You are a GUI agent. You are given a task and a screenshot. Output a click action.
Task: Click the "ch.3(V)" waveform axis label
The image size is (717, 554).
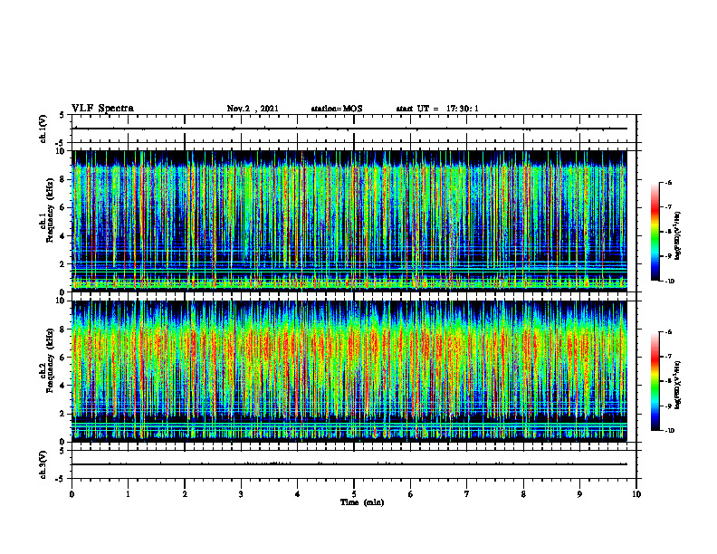[43, 464]
